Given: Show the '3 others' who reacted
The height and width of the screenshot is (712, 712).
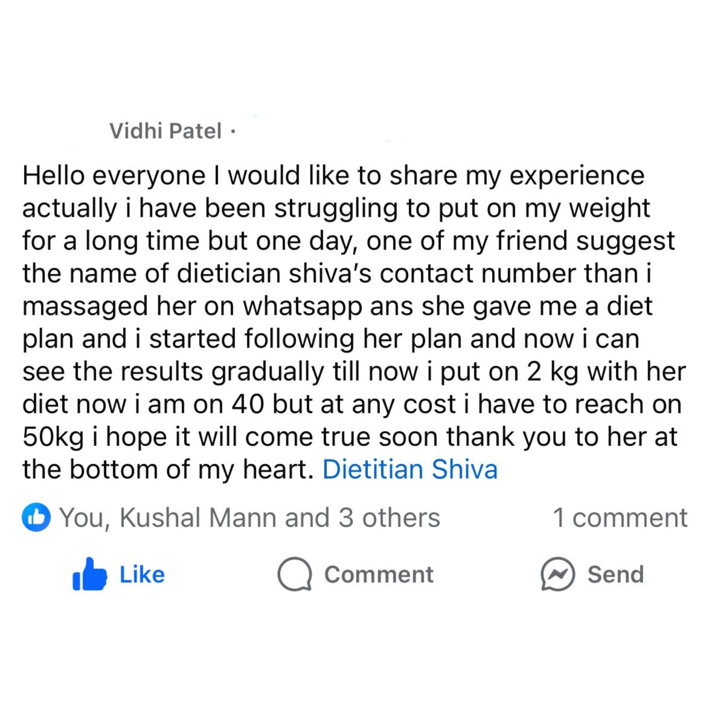Looking at the screenshot, I should [389, 518].
